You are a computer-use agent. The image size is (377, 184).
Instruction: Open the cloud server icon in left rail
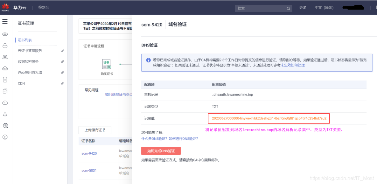pyautogui.click(x=5, y=34)
